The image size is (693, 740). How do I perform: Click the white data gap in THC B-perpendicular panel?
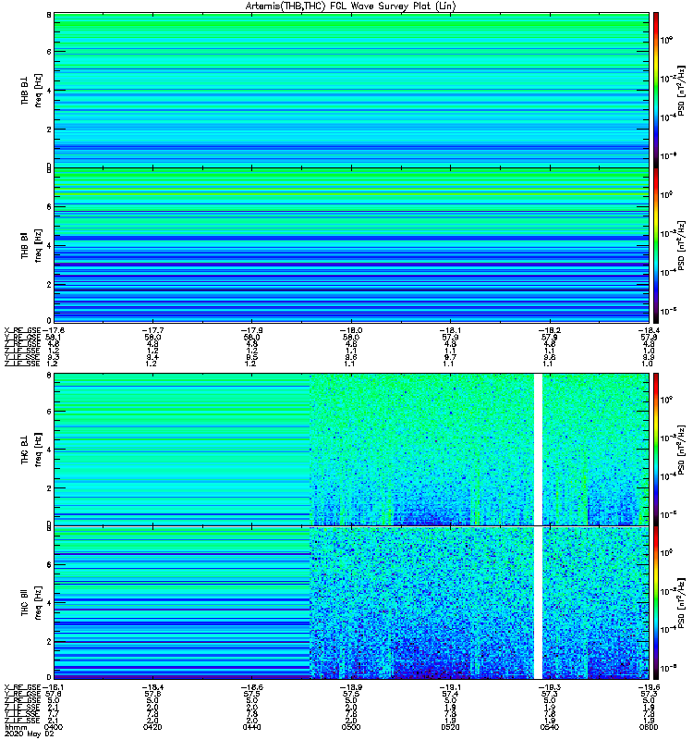(x=538, y=450)
